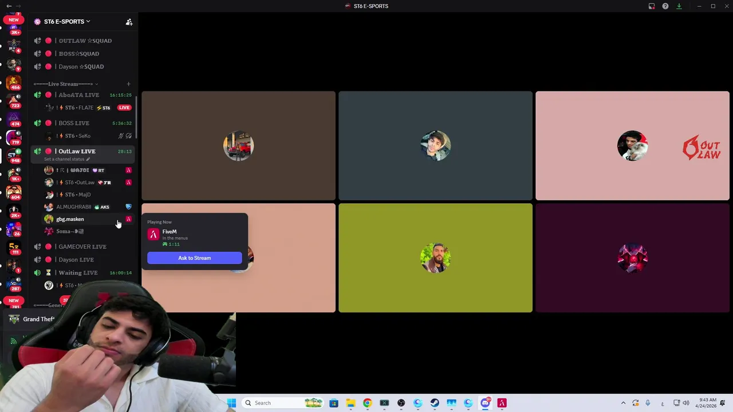This screenshot has width=733, height=412.
Task: Click the Ask to Stream button
Action: click(195, 258)
